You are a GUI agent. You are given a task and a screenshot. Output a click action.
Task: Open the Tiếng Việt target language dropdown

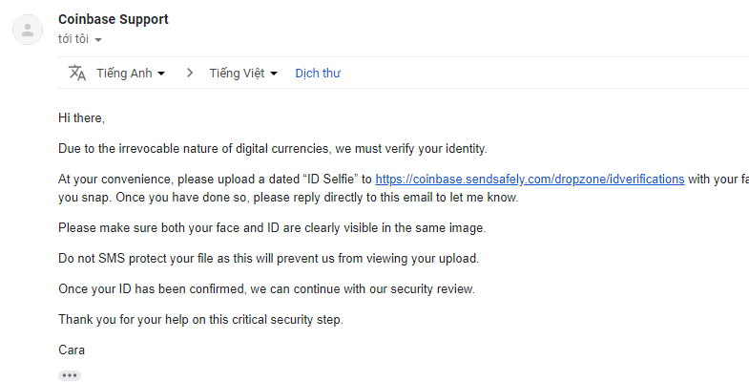(x=243, y=73)
